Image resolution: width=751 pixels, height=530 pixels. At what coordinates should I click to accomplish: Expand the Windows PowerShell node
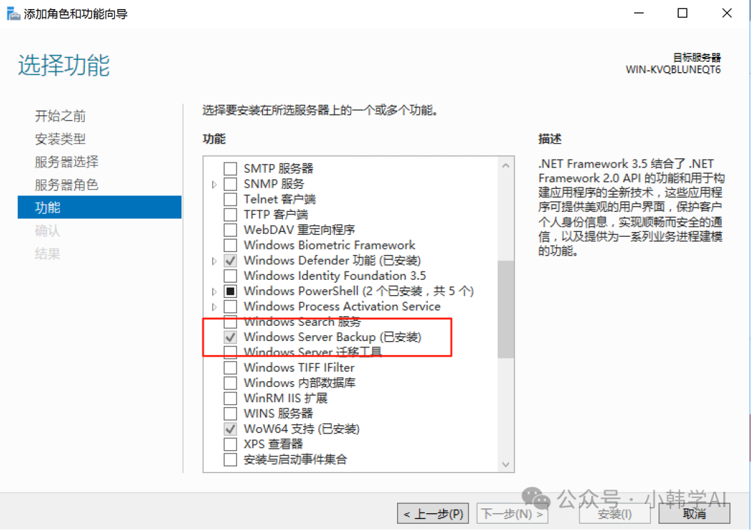click(x=214, y=291)
